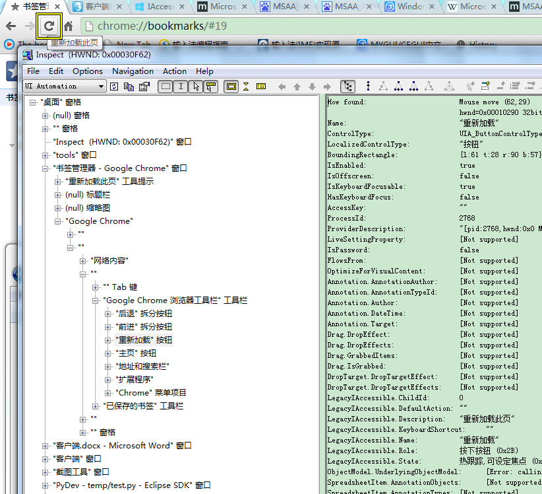542x494 pixels.
Task: Click the blue previous sibling navigation icon
Action: tap(398, 86)
